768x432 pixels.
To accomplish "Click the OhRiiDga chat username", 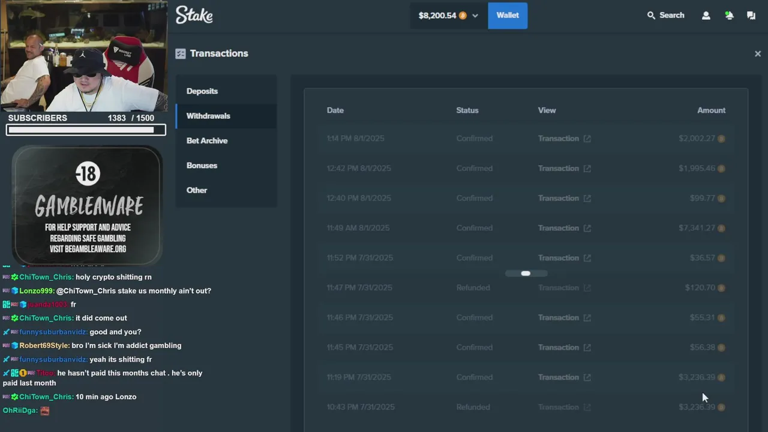I will 20,410.
